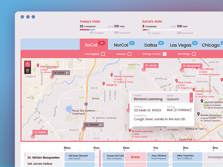
Task: Switch to the NorCal tab
Action: [x=121, y=45]
